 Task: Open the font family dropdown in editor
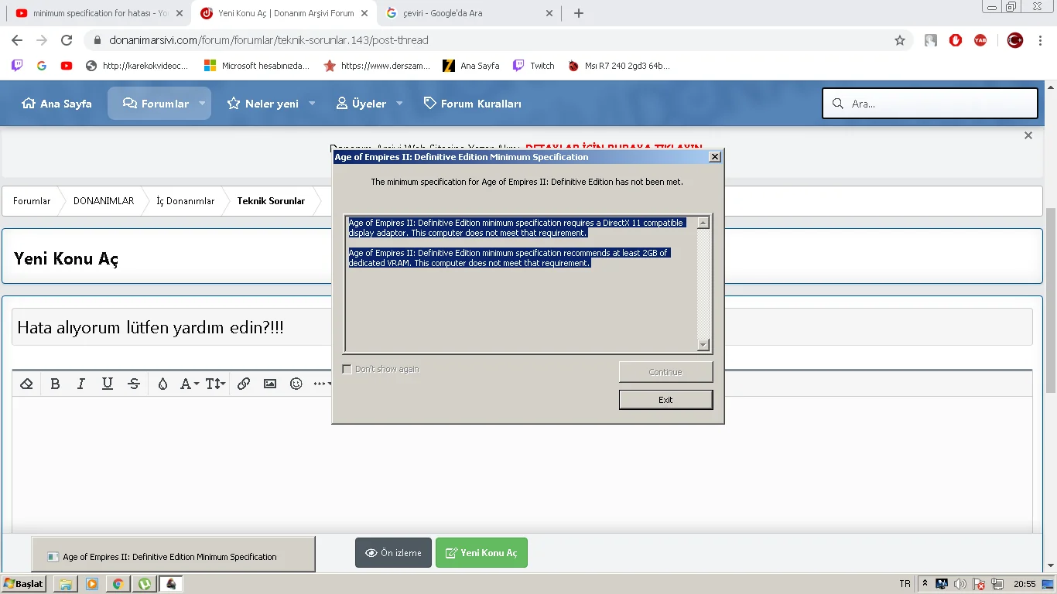click(190, 384)
